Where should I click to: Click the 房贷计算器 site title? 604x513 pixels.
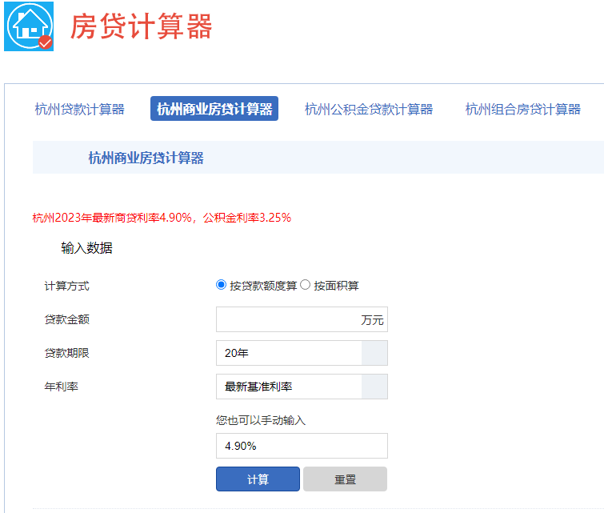point(141,26)
